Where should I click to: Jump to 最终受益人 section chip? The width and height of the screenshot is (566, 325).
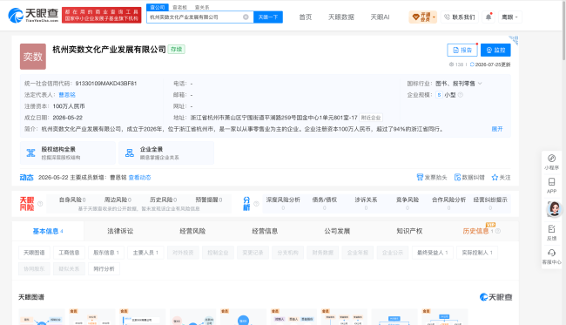pos(433,253)
